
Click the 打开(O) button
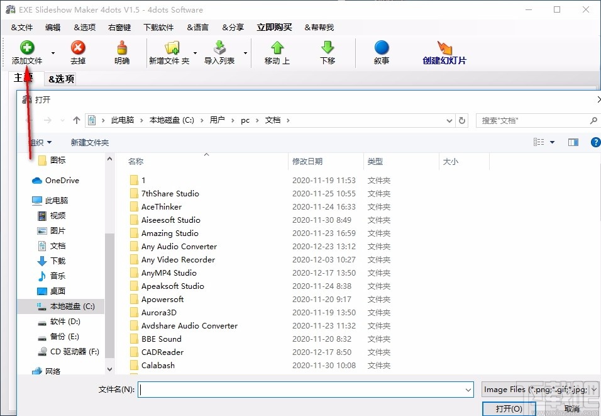click(x=508, y=408)
